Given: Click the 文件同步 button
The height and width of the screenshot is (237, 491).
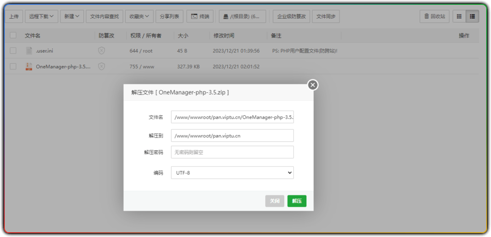Looking at the screenshot, I should pyautogui.click(x=326, y=16).
